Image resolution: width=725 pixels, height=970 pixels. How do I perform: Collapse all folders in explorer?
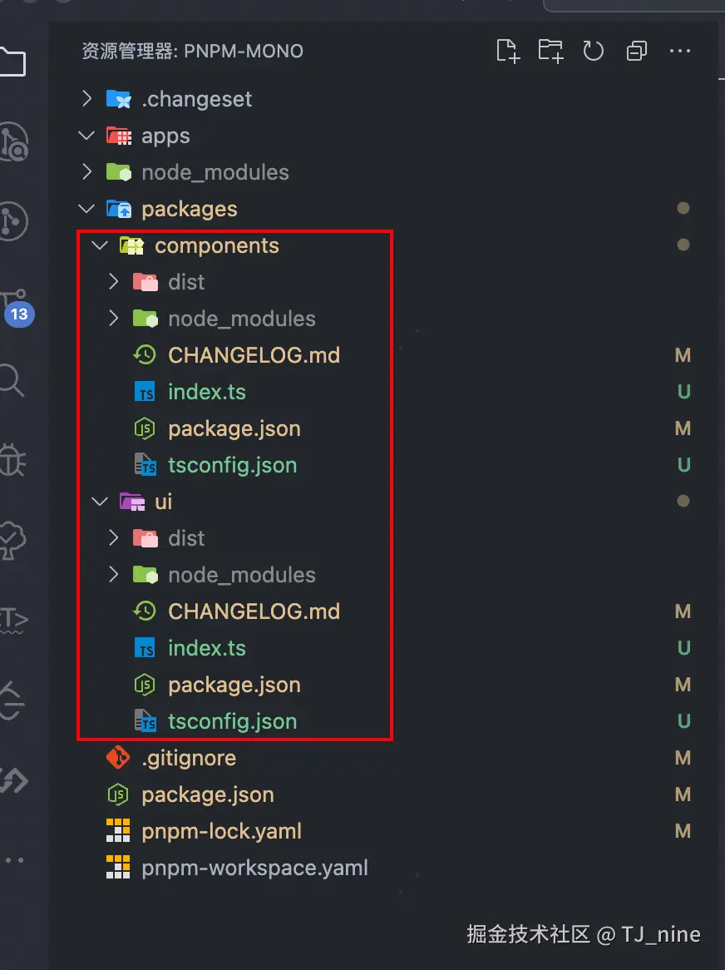tap(637, 52)
